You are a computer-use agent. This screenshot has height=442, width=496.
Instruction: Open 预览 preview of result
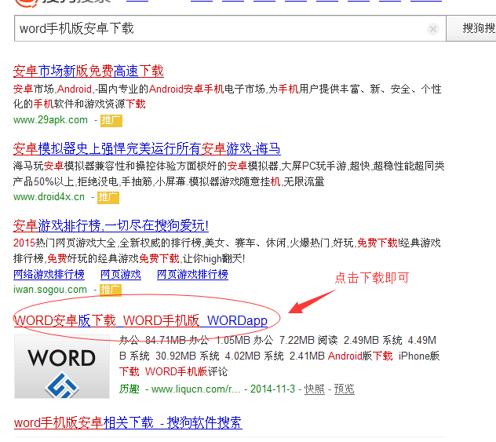[x=345, y=389]
